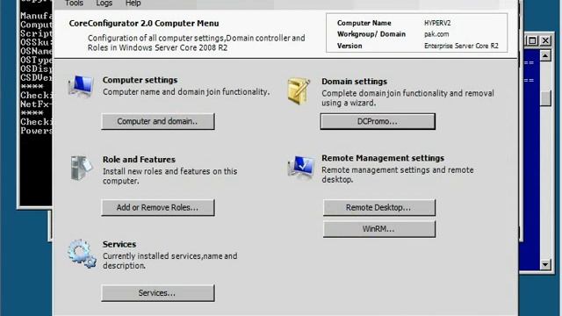
Task: Open the Services list button
Action: [x=158, y=292]
